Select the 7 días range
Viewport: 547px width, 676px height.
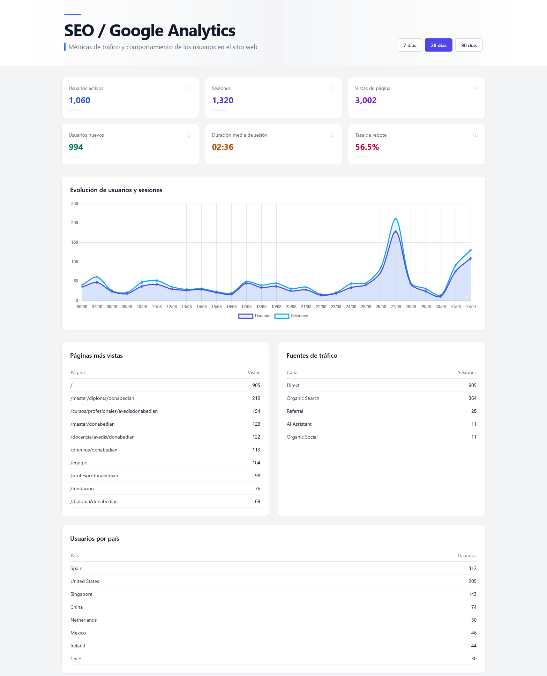410,45
